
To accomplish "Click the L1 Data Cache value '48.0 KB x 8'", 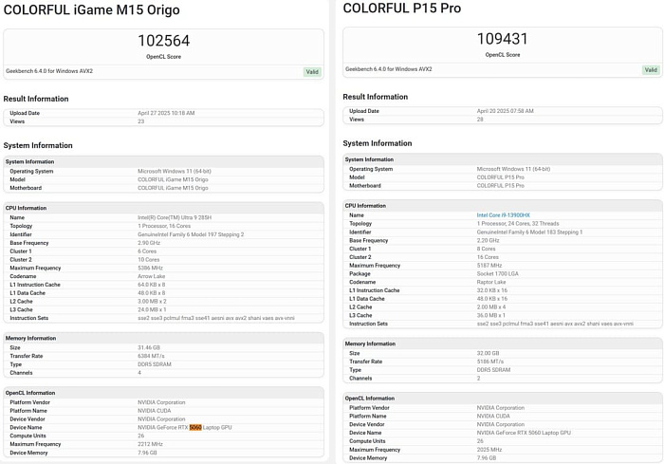I will tap(151, 293).
